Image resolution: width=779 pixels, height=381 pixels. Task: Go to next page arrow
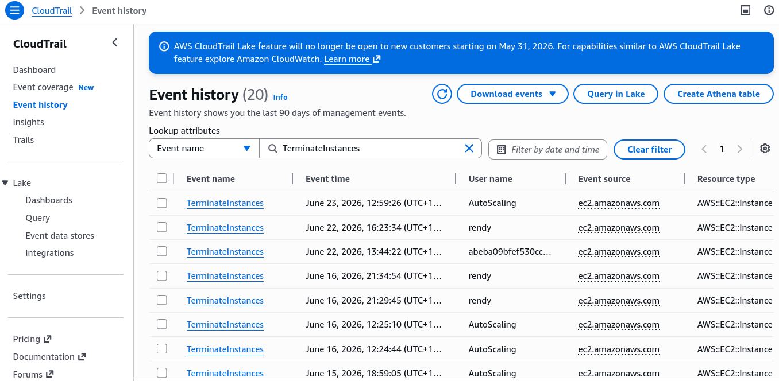tap(740, 149)
